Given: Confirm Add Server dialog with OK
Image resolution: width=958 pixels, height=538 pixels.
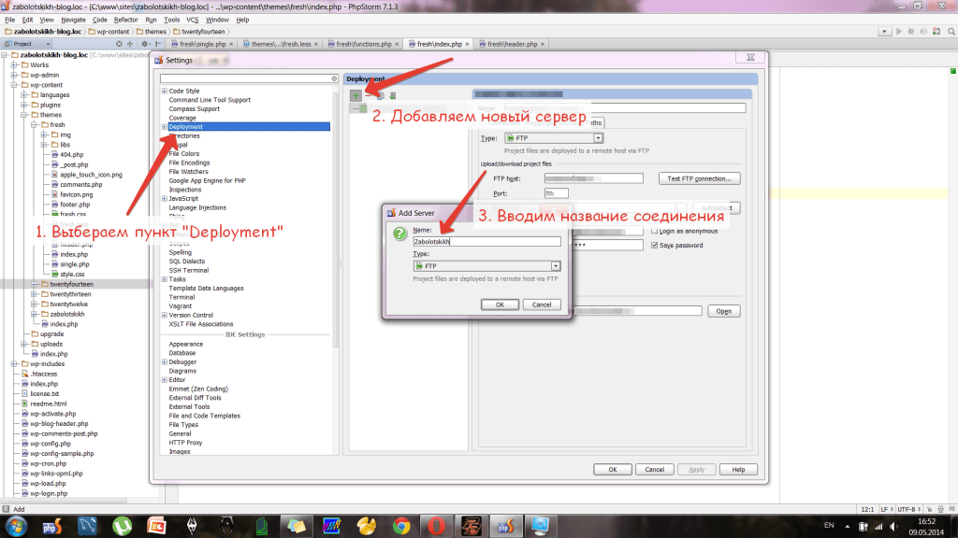Looking at the screenshot, I should (500, 304).
